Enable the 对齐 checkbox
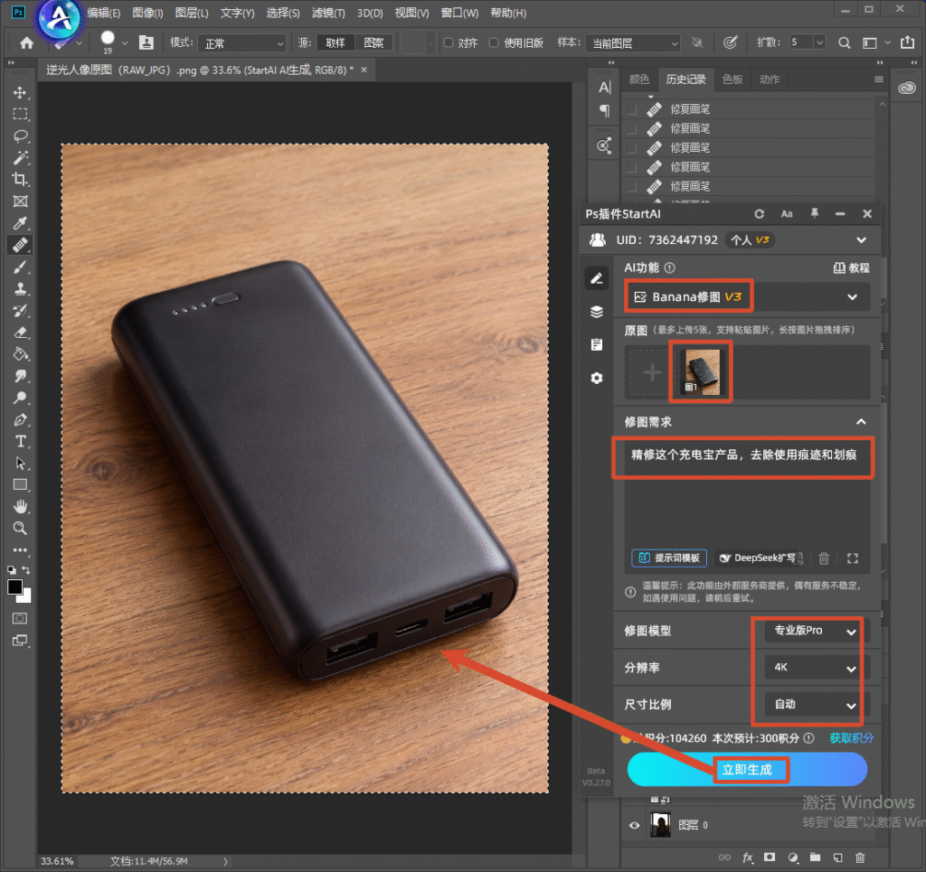This screenshot has width=926, height=872. click(449, 42)
